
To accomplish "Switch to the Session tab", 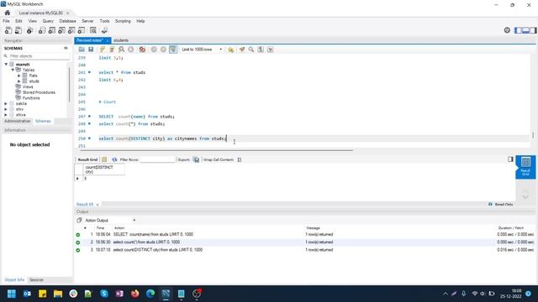I will (x=36, y=279).
